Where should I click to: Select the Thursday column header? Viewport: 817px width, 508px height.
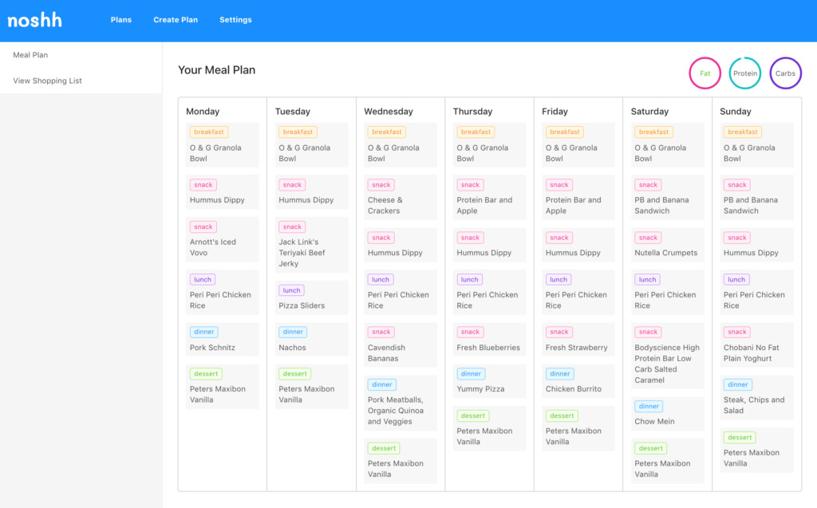[472, 112]
